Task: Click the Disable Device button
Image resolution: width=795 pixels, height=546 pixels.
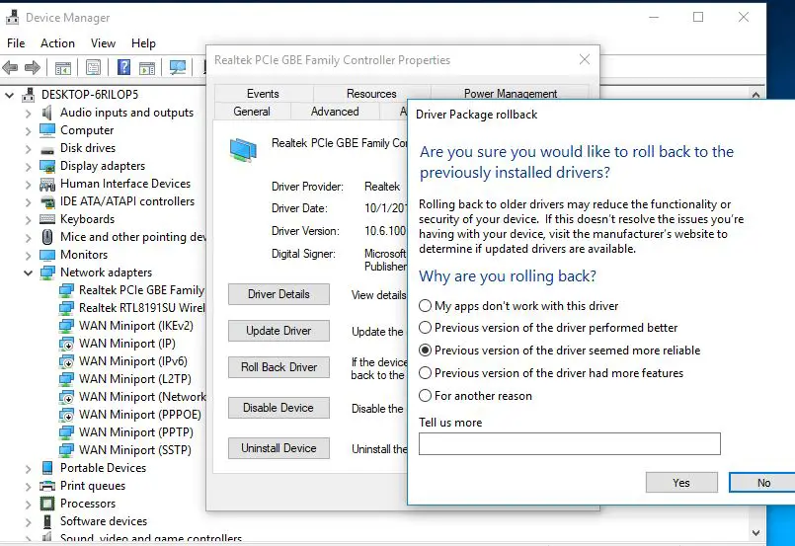Action: 278,408
